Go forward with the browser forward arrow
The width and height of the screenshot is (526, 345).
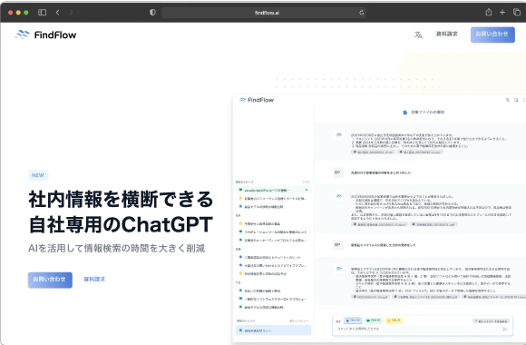(71, 13)
